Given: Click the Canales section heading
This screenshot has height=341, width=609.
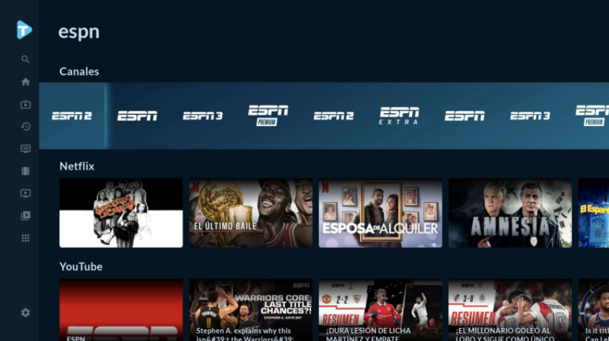Looking at the screenshot, I should 79,71.
